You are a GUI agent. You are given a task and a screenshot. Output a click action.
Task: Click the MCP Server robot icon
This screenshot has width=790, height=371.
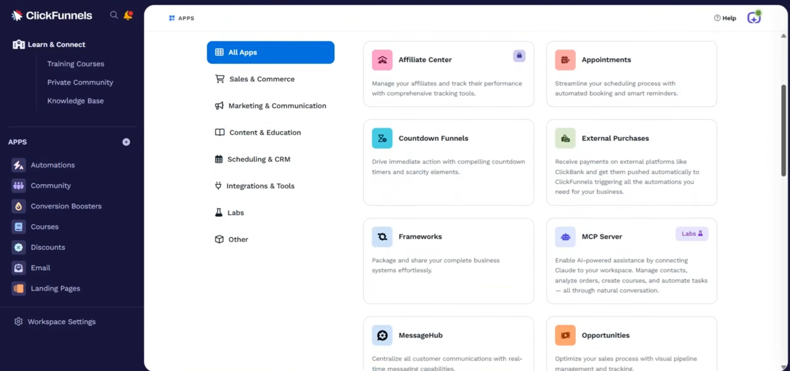(565, 237)
